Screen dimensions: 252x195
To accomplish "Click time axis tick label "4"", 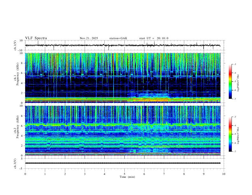I will pyautogui.click(x=105, y=174).
